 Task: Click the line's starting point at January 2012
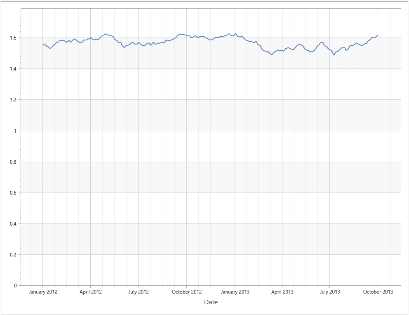pos(43,45)
